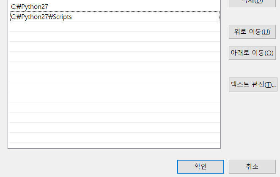Viewport: 280px width, 177px height.
Task: Select the C:\Python27\Scripts path entry
Action: point(115,16)
